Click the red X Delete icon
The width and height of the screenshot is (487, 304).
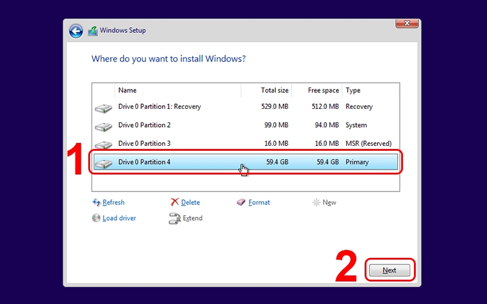(175, 202)
